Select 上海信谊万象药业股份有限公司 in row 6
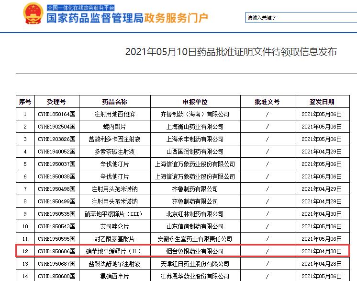This screenshot has width=357, height=281. [195, 176]
